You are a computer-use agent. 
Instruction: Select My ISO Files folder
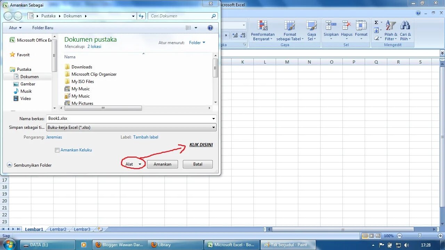coord(83,82)
